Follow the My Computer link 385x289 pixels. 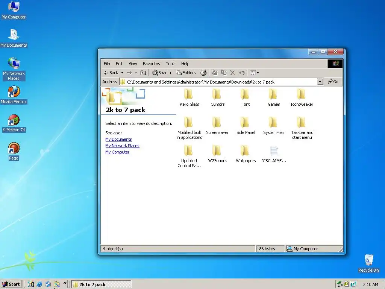[117, 152]
